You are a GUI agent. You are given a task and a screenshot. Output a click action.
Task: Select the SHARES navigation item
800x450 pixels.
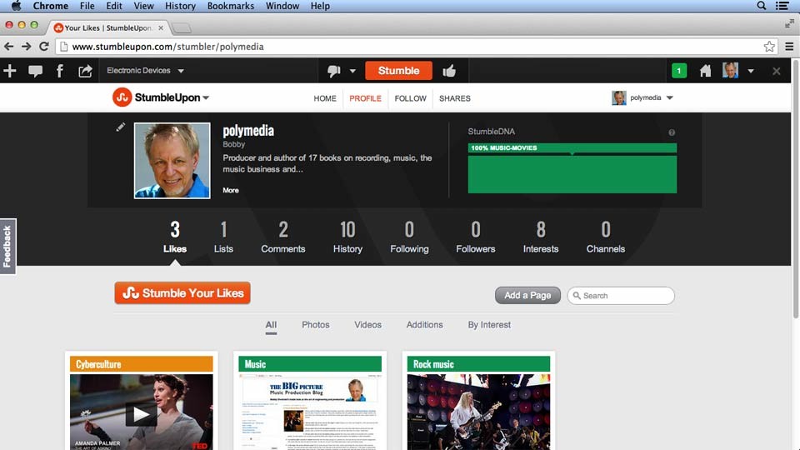(455, 98)
